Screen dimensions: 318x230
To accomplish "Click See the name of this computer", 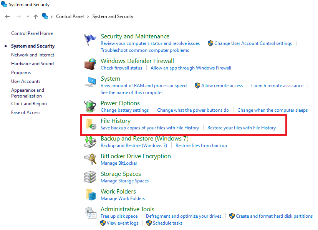I will click(x=132, y=93).
